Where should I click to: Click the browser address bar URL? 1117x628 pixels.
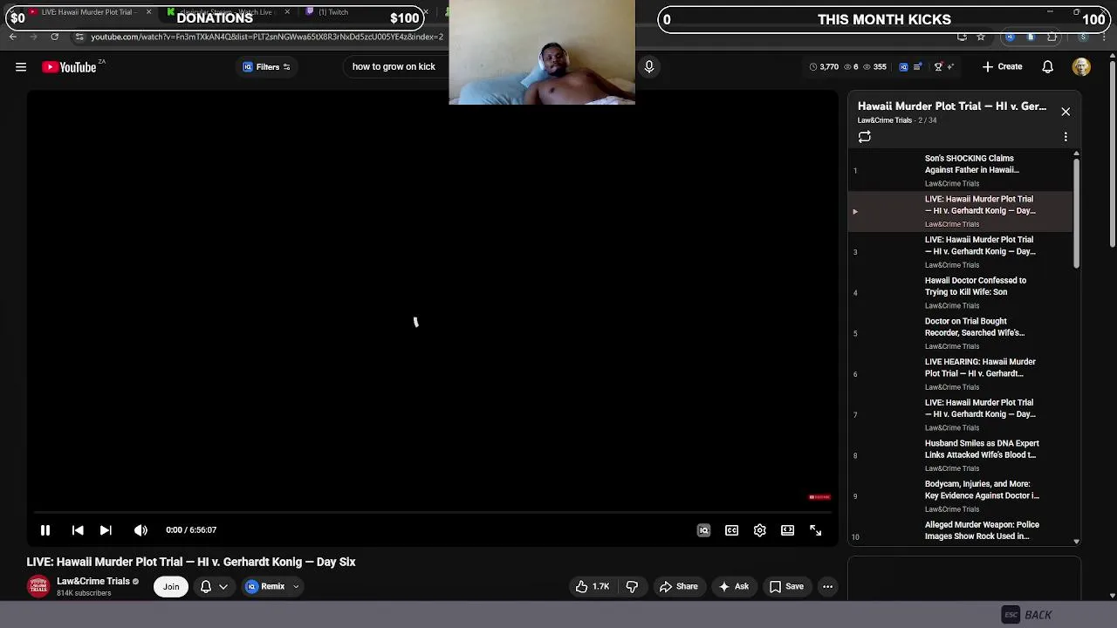[267, 37]
